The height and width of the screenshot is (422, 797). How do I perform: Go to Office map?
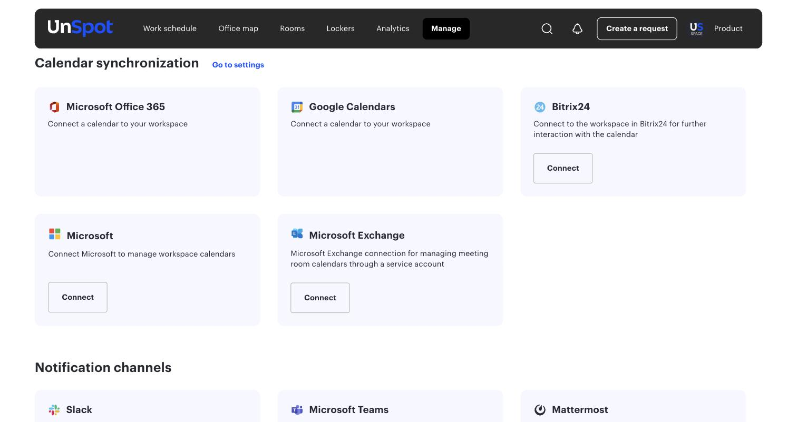[238, 28]
